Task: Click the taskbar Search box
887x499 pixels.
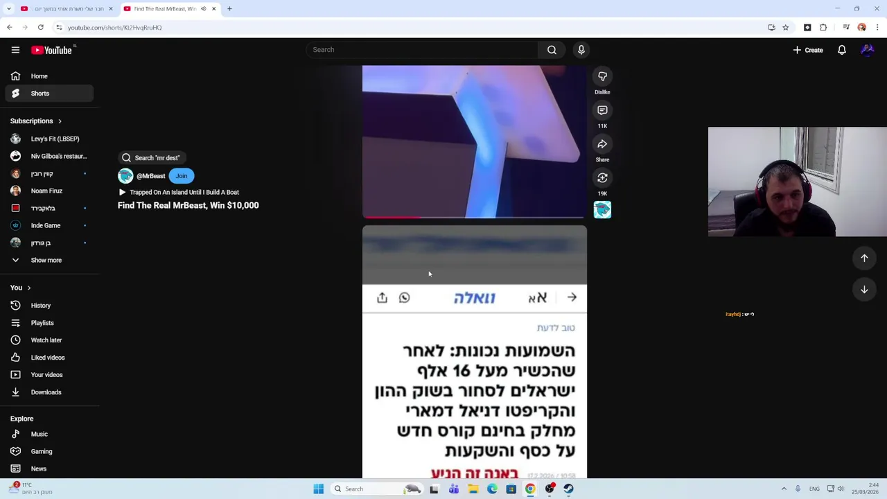Action: coord(376,489)
